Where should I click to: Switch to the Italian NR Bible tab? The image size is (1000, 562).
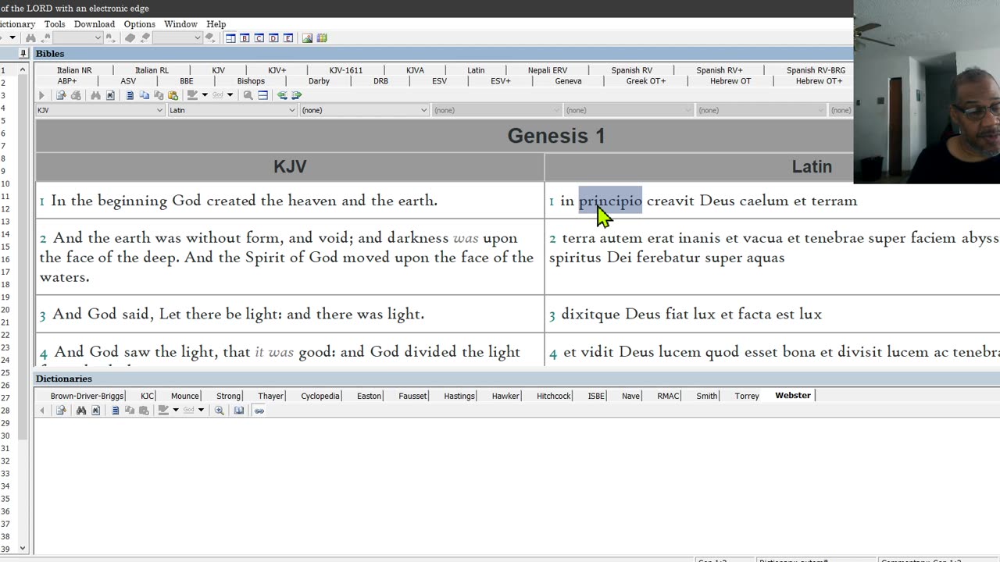coord(74,70)
